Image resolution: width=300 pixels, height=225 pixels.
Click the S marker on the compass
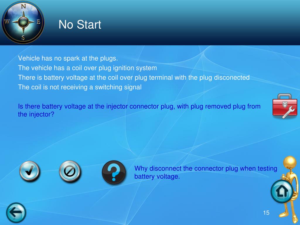tap(23, 37)
